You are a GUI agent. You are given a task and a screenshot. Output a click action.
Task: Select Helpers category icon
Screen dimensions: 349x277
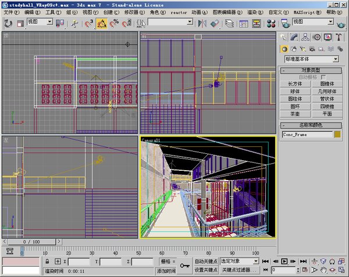(x=321, y=49)
